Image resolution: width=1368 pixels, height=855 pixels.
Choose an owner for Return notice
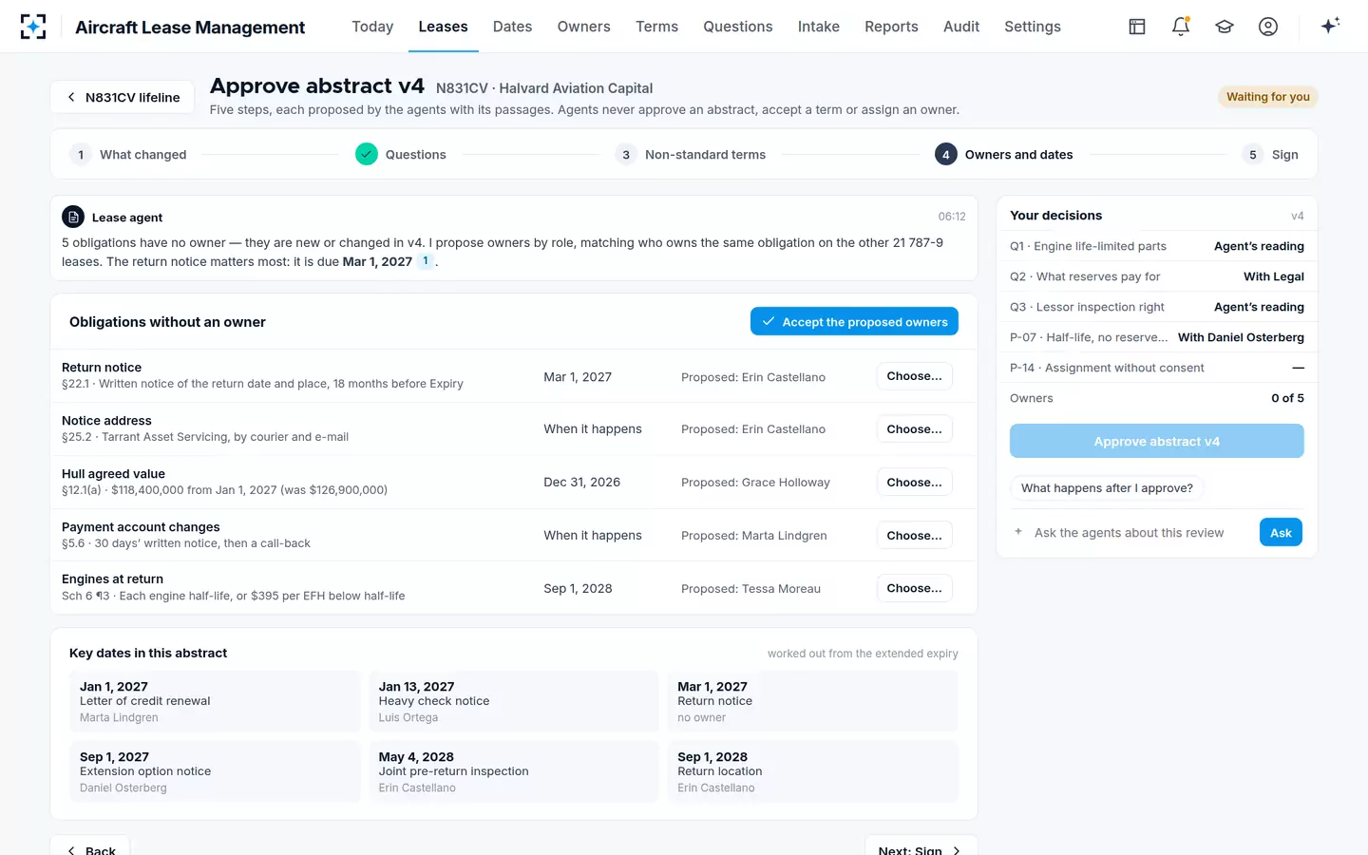coord(914,376)
